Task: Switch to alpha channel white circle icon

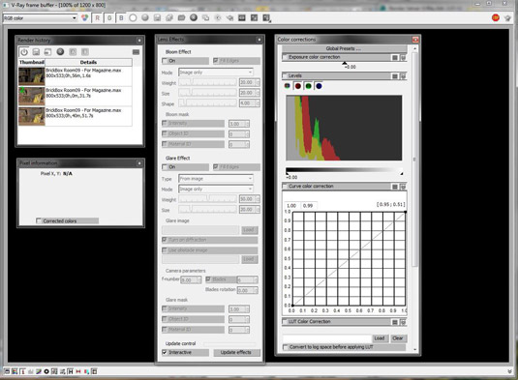Action: coord(133,17)
